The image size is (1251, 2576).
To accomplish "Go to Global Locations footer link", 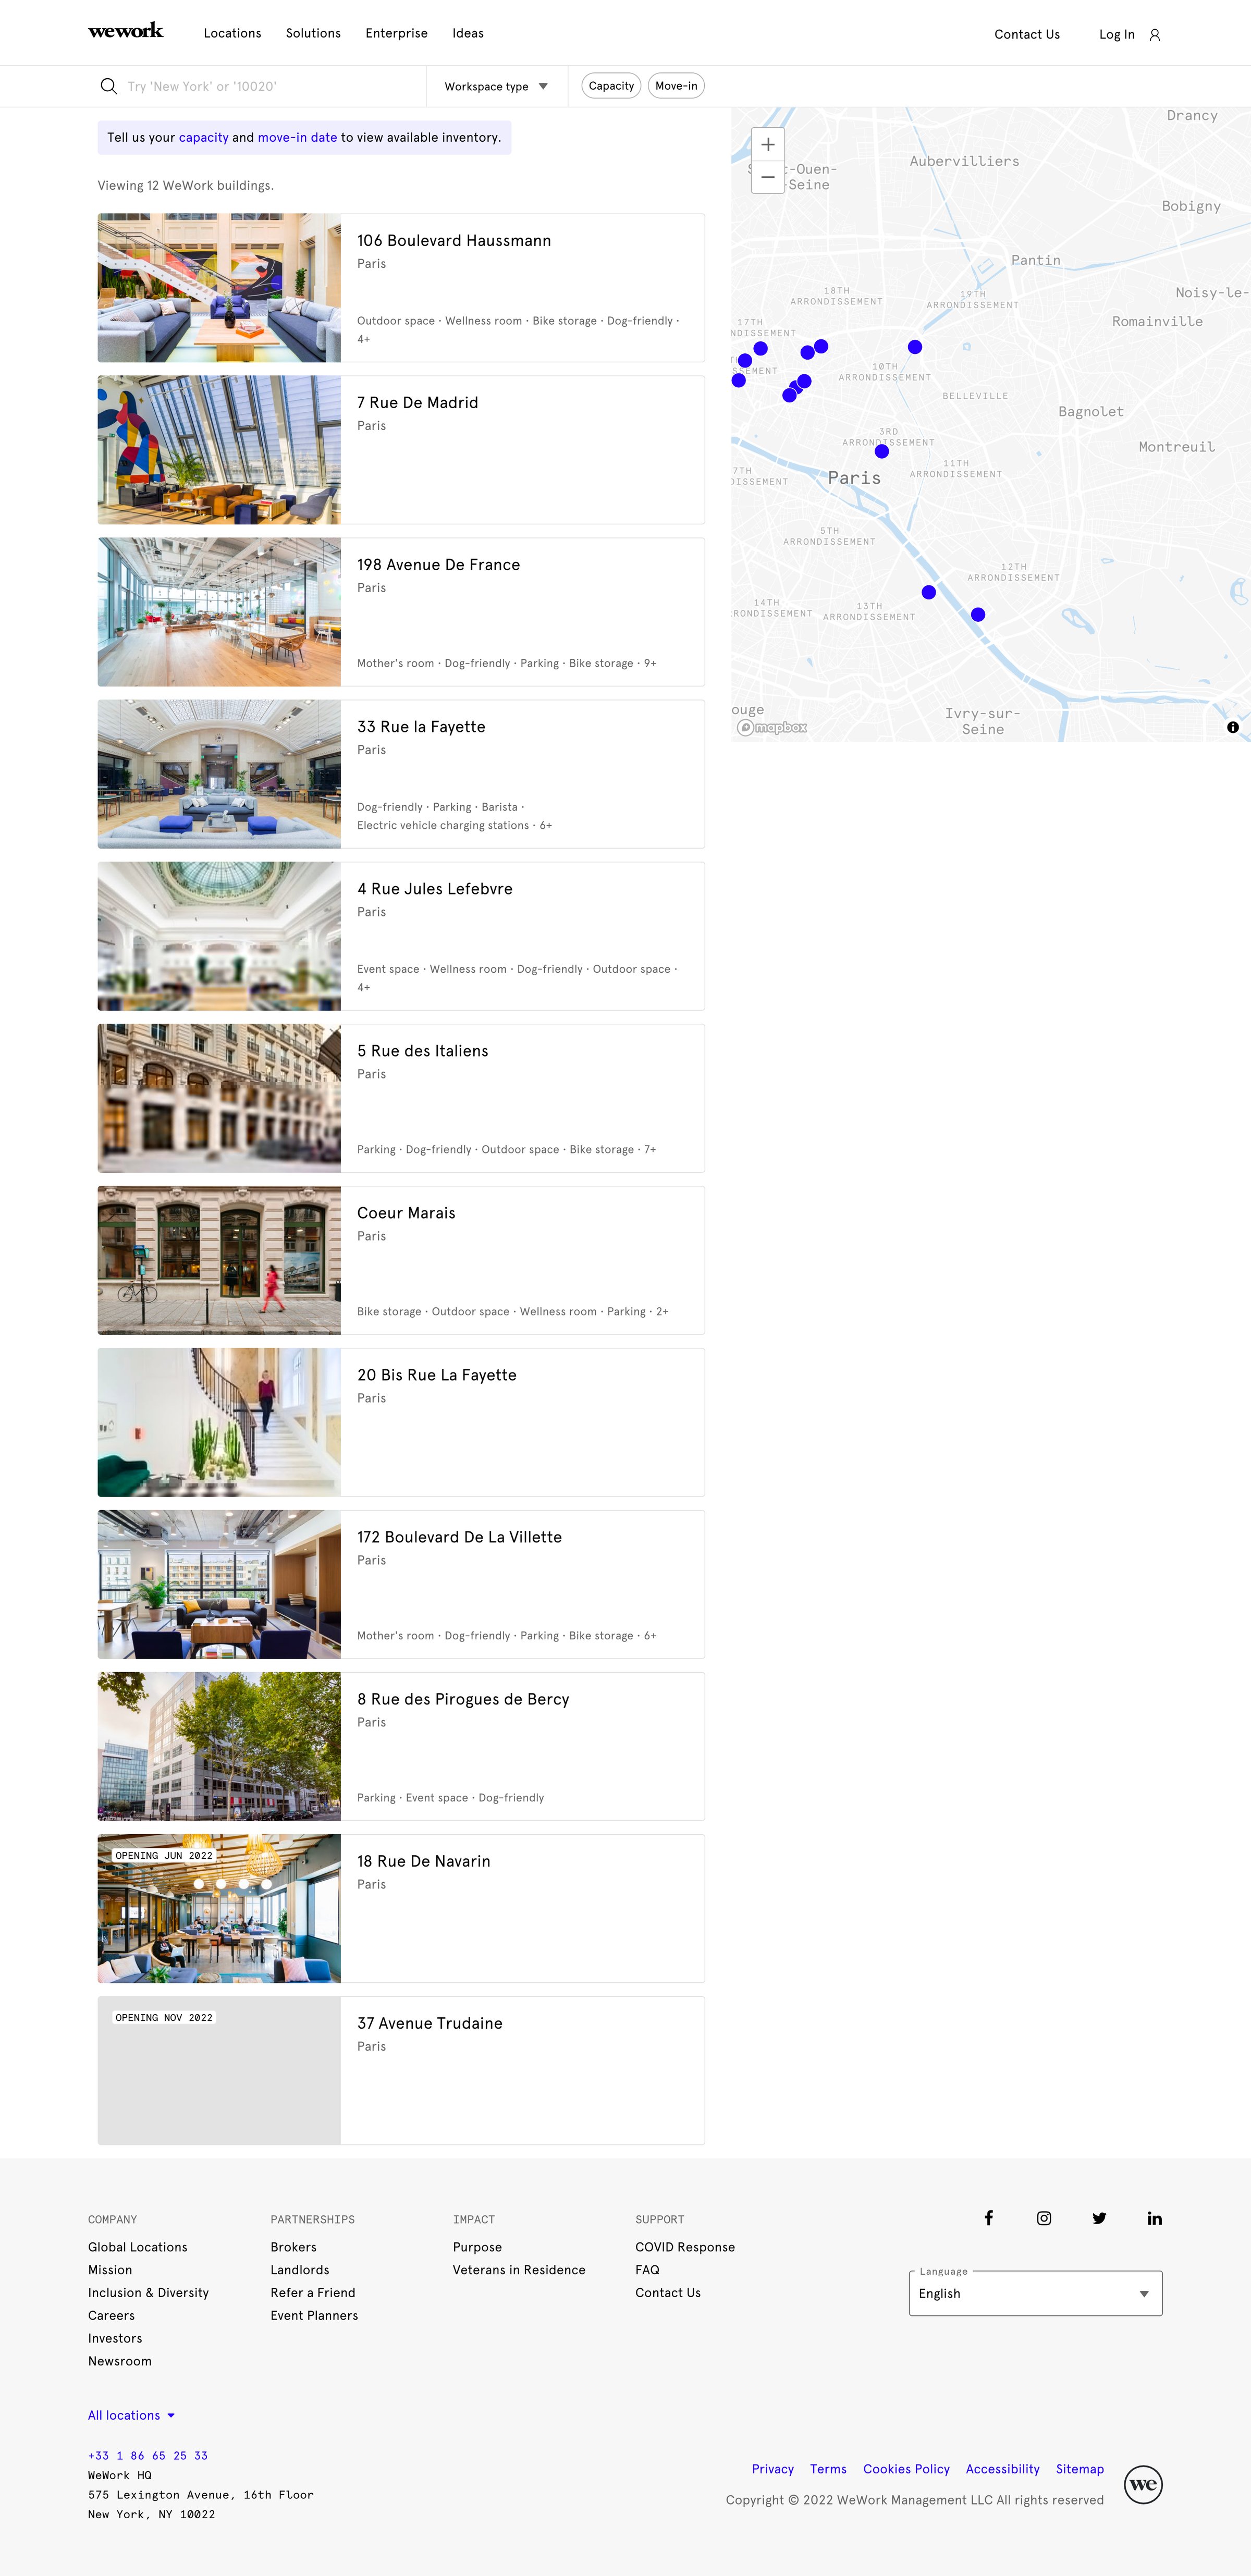I will 138,2247.
